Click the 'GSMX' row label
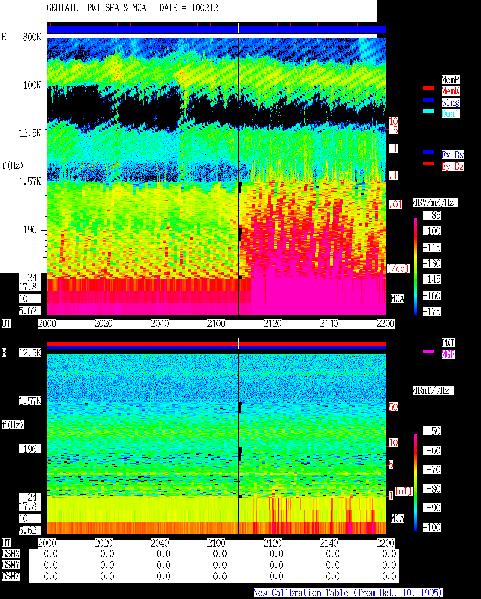Viewport: 481px width, 599px height. [11, 554]
